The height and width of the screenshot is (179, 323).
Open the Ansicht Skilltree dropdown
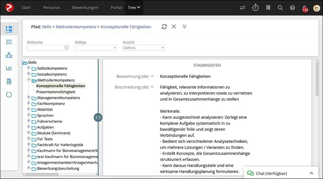144,48
